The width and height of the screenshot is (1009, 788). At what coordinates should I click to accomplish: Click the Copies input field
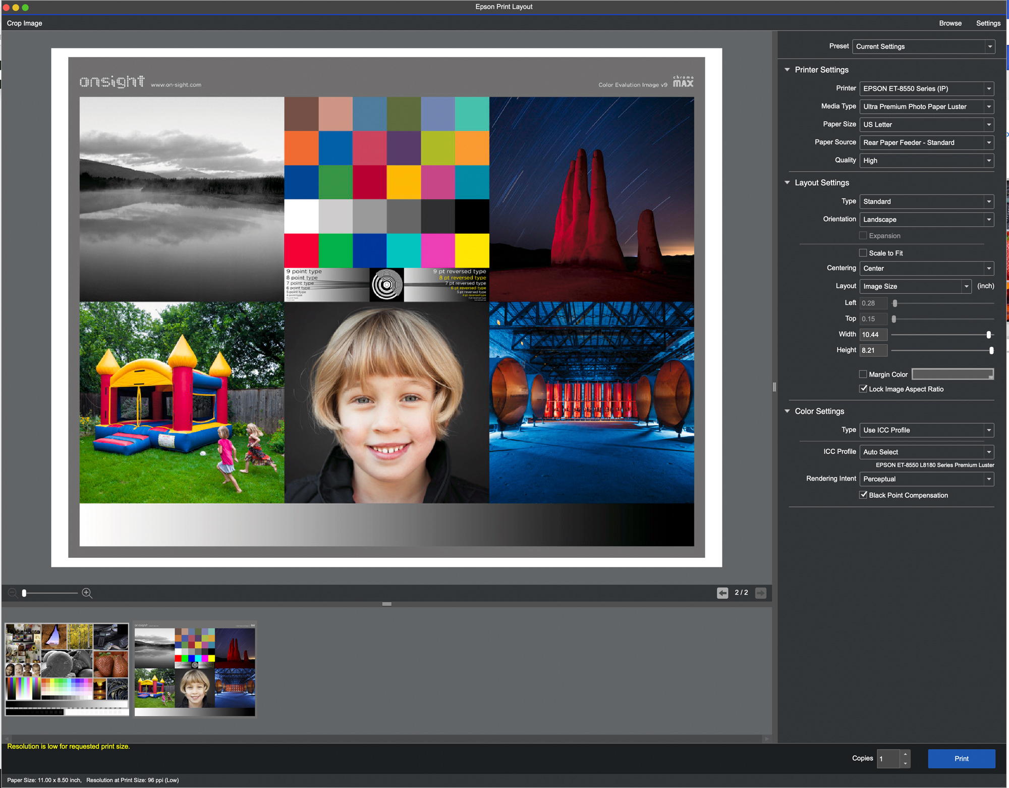(x=888, y=759)
